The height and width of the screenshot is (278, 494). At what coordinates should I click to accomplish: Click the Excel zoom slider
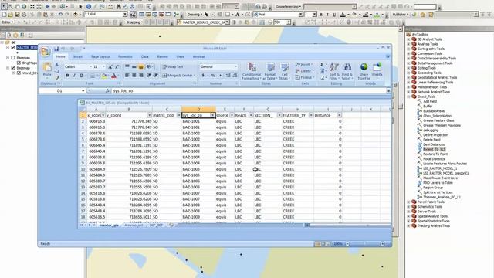coord(365,244)
